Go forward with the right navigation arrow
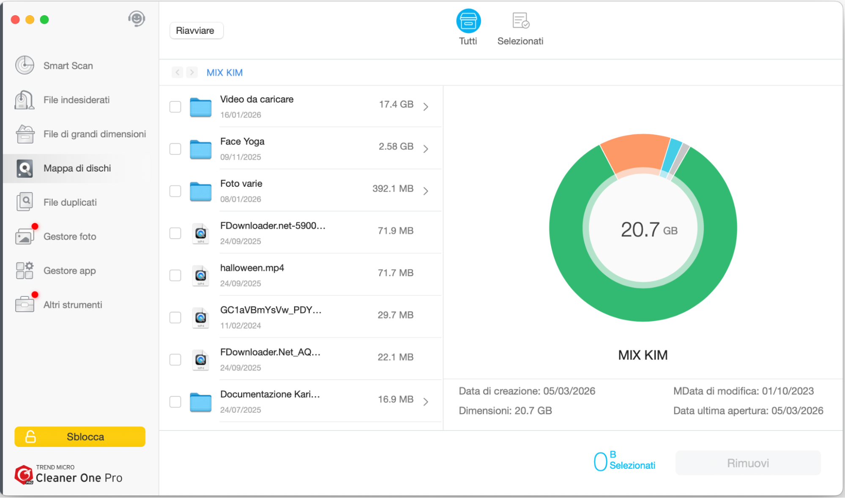The height and width of the screenshot is (498, 845). (x=192, y=72)
